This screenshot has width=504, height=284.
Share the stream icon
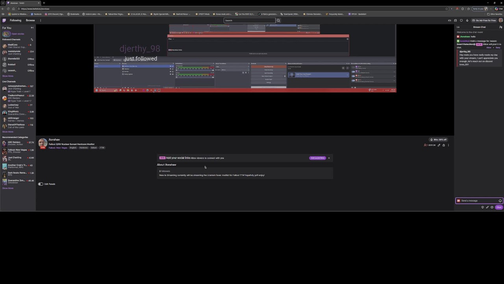[444, 145]
